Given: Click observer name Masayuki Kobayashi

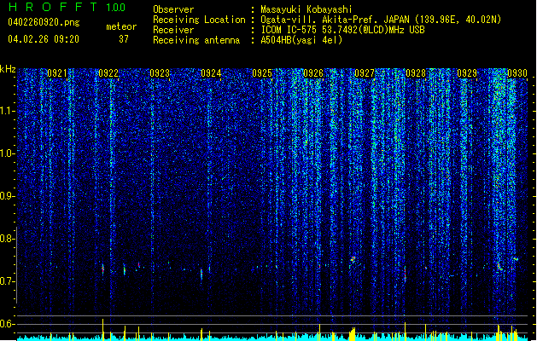Looking at the screenshot, I should [x=306, y=9].
